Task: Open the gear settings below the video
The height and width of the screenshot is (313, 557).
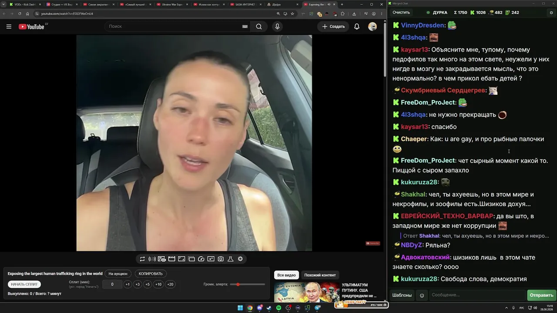Action: click(x=240, y=259)
